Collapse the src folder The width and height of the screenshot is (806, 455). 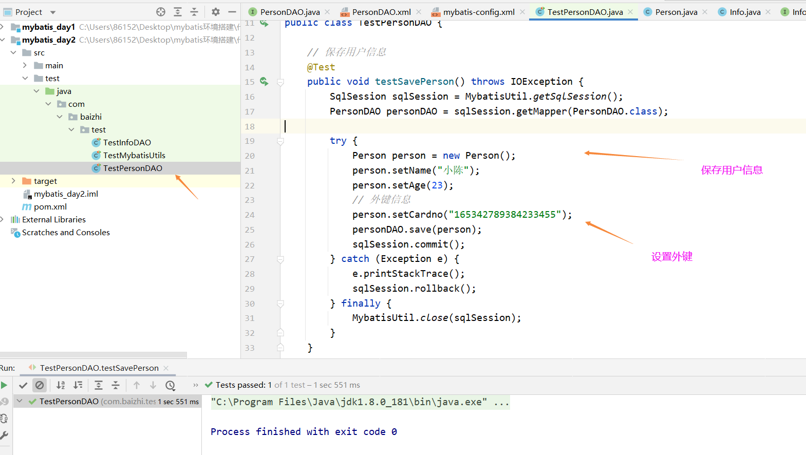click(x=13, y=52)
